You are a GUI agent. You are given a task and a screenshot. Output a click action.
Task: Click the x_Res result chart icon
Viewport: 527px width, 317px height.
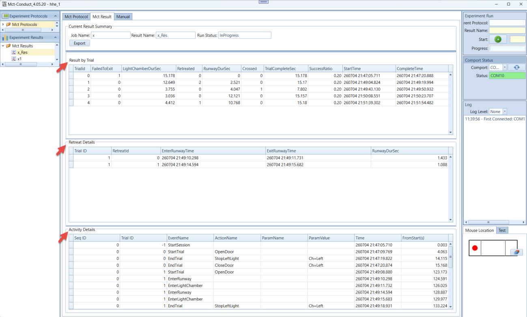[14, 52]
